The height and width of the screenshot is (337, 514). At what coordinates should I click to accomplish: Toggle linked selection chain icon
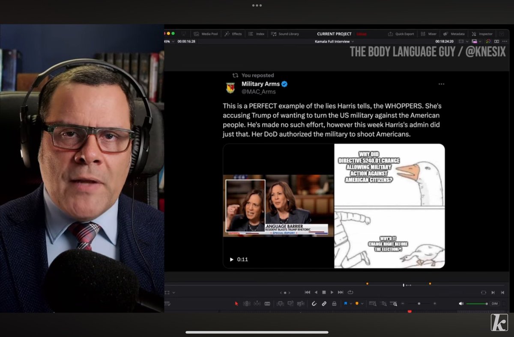tap(324, 304)
